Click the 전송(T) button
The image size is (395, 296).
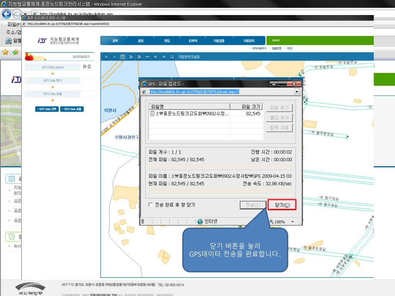(x=253, y=205)
